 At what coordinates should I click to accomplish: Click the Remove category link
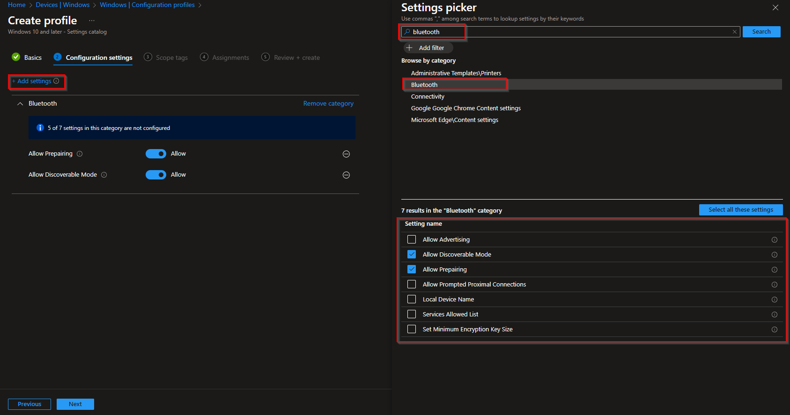(x=328, y=104)
